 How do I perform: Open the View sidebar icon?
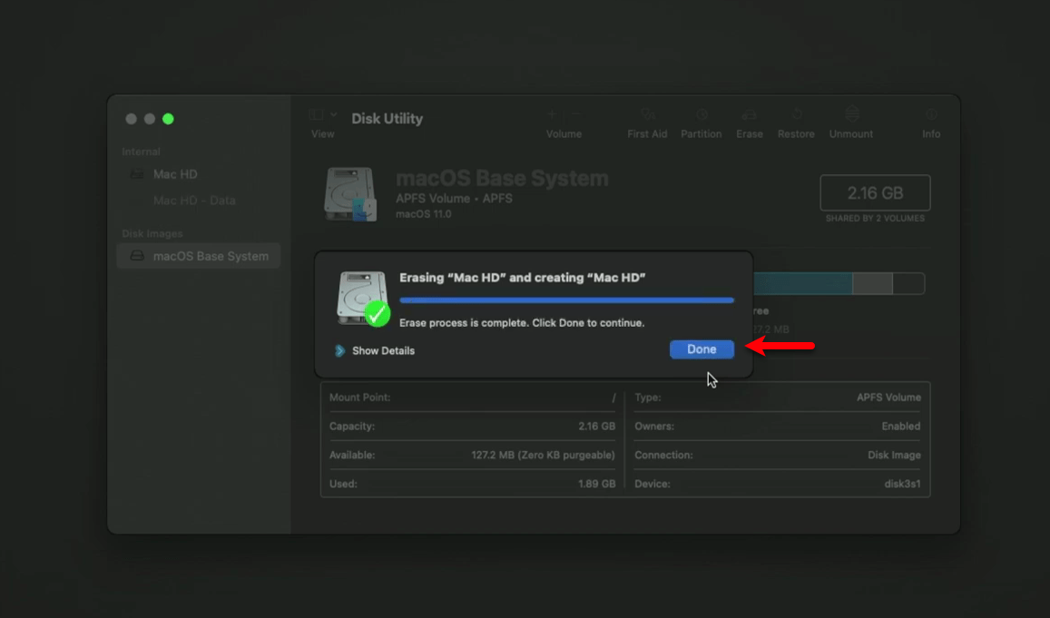(x=316, y=115)
